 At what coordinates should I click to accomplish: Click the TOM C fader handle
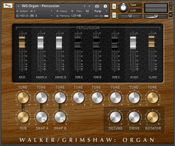115,43
